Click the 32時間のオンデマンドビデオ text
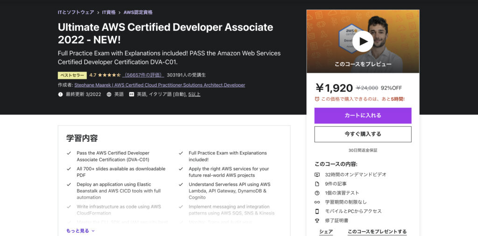The image size is (478, 236). [x=356, y=175]
